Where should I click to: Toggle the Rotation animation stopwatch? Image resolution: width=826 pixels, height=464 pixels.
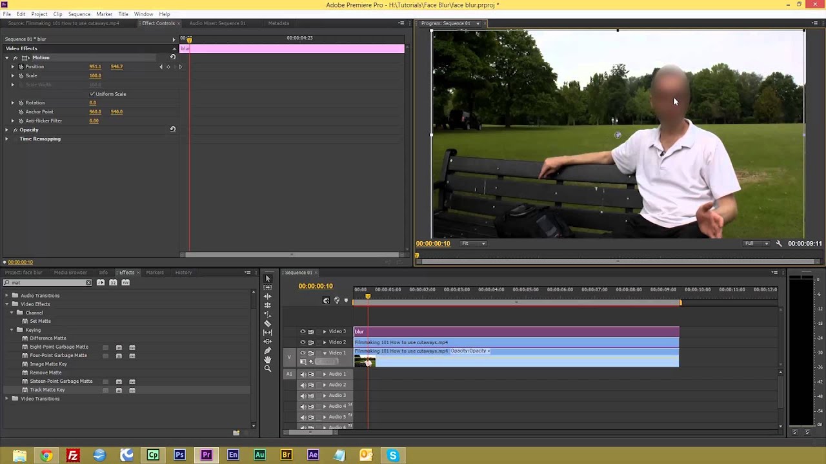point(21,102)
